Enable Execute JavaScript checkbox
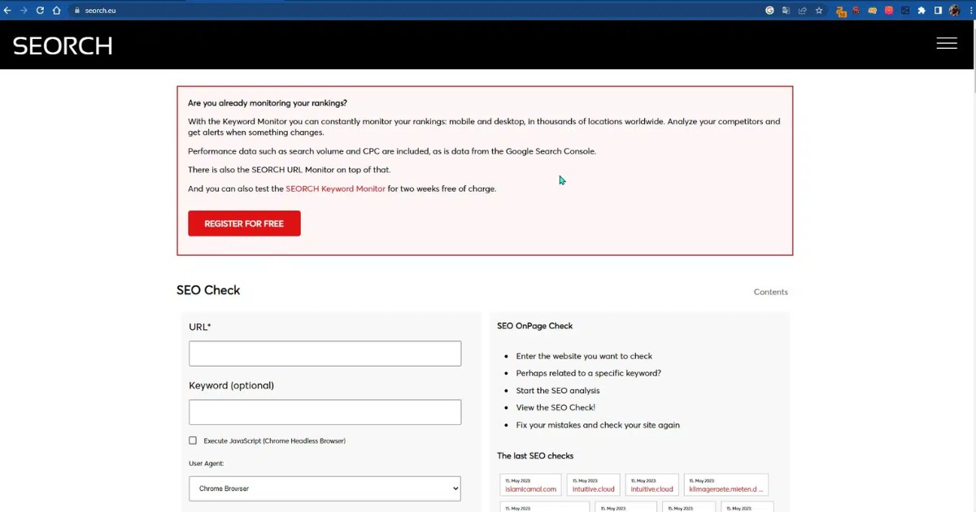 pos(193,440)
